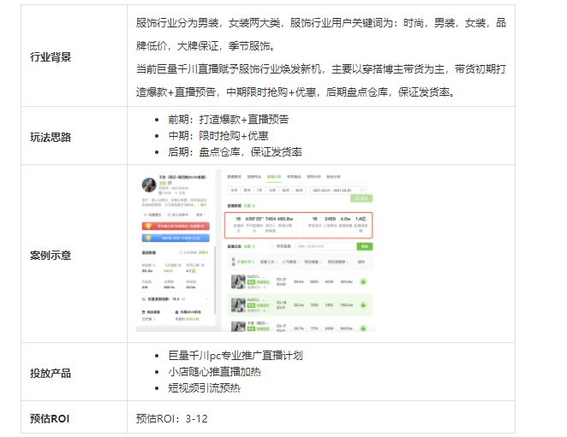Click the '投放产品' row header
Image resolution: width=567 pixels, height=437 pixels.
click(x=51, y=373)
